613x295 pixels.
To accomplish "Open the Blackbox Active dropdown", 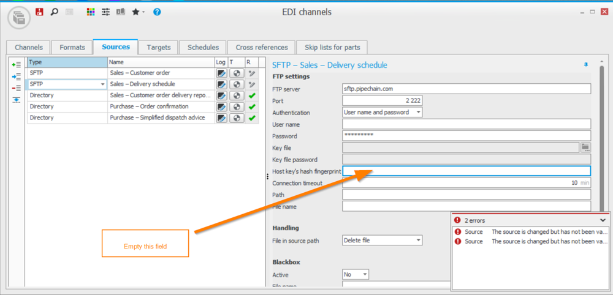I will tap(365, 274).
